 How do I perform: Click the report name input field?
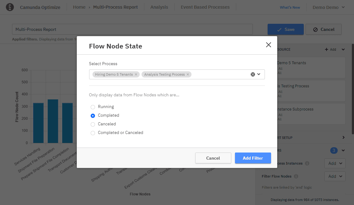[x=132, y=29]
